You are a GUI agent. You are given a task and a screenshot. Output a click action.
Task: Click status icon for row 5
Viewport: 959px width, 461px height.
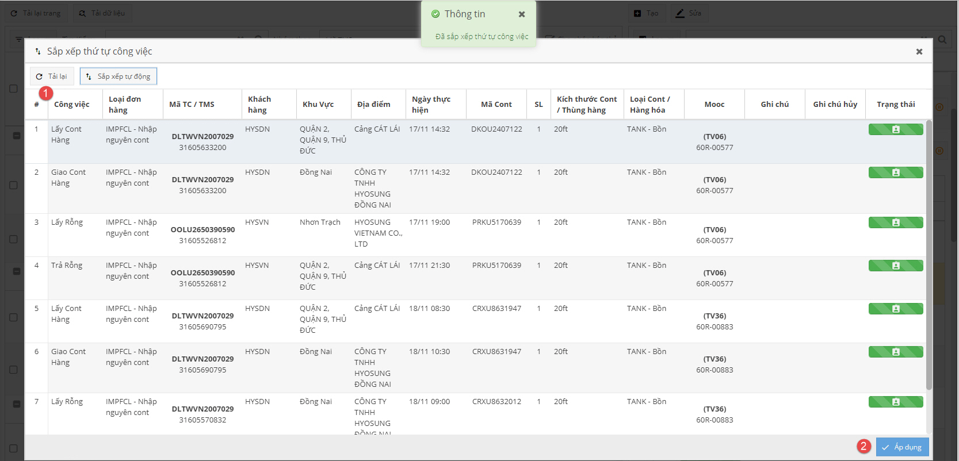tap(895, 309)
